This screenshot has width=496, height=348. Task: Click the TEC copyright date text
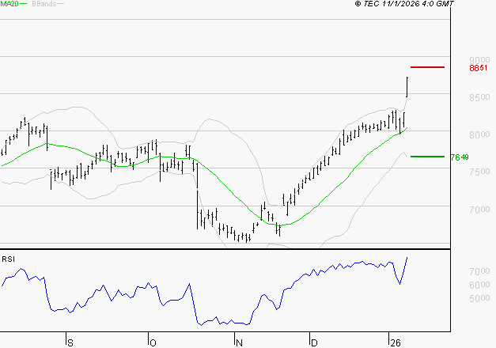tap(404, 4)
